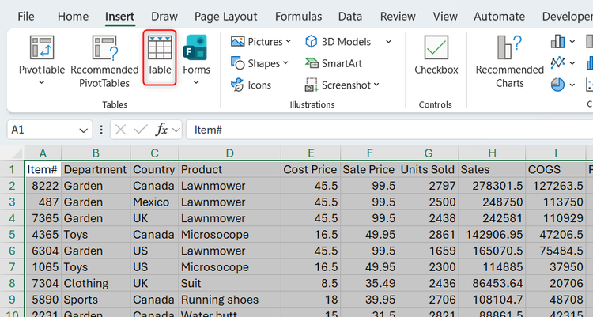Insert a line or area chart
Viewport: 593px width, 317px height.
(557, 62)
